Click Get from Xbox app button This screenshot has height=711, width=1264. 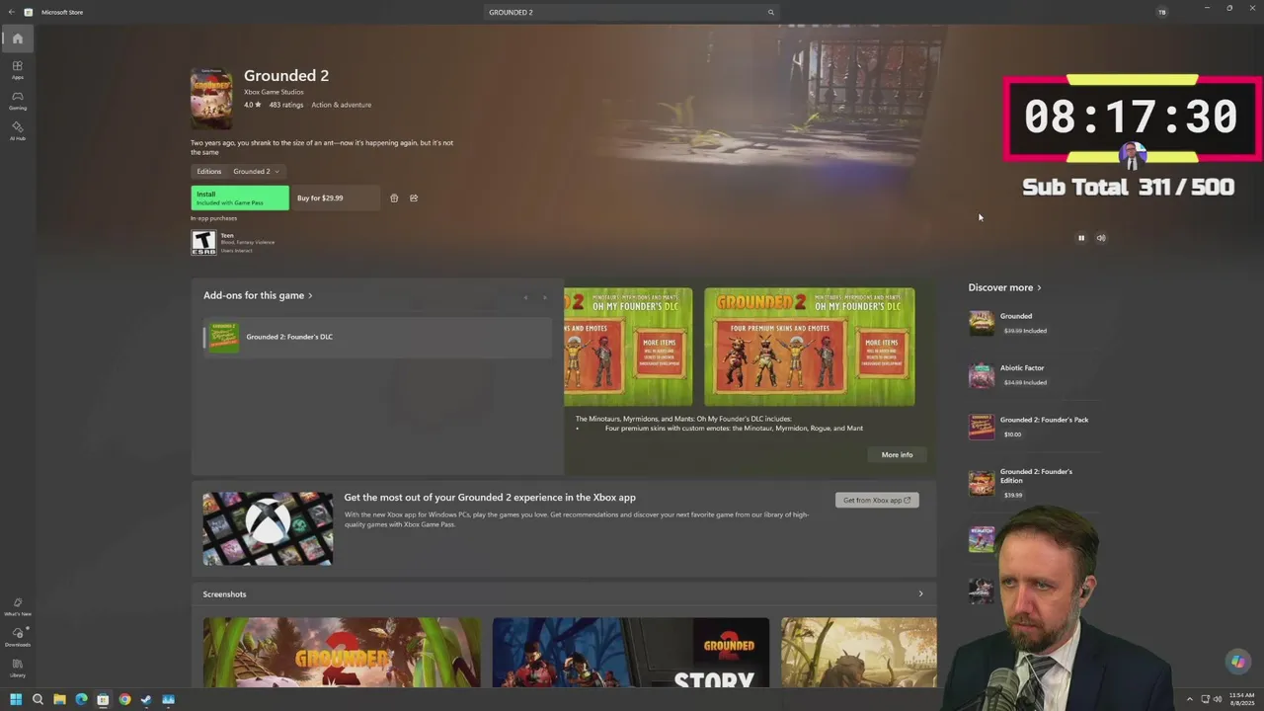click(877, 500)
